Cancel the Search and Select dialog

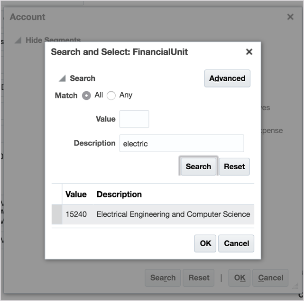click(x=237, y=243)
